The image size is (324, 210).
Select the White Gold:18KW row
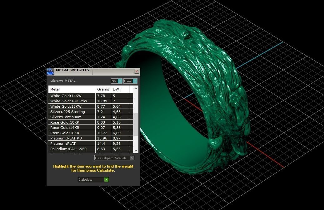click(x=91, y=106)
